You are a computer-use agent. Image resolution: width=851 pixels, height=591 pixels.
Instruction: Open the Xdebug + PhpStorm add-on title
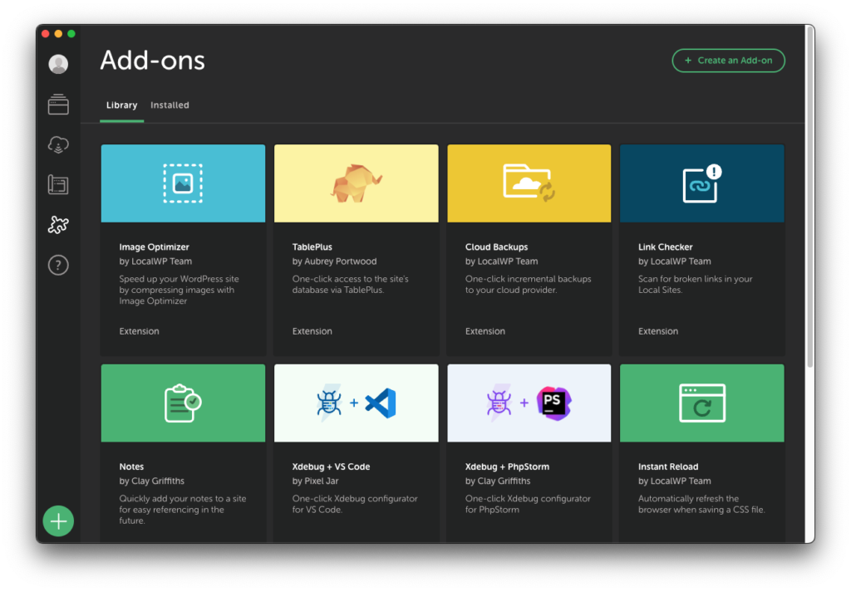[x=507, y=466]
